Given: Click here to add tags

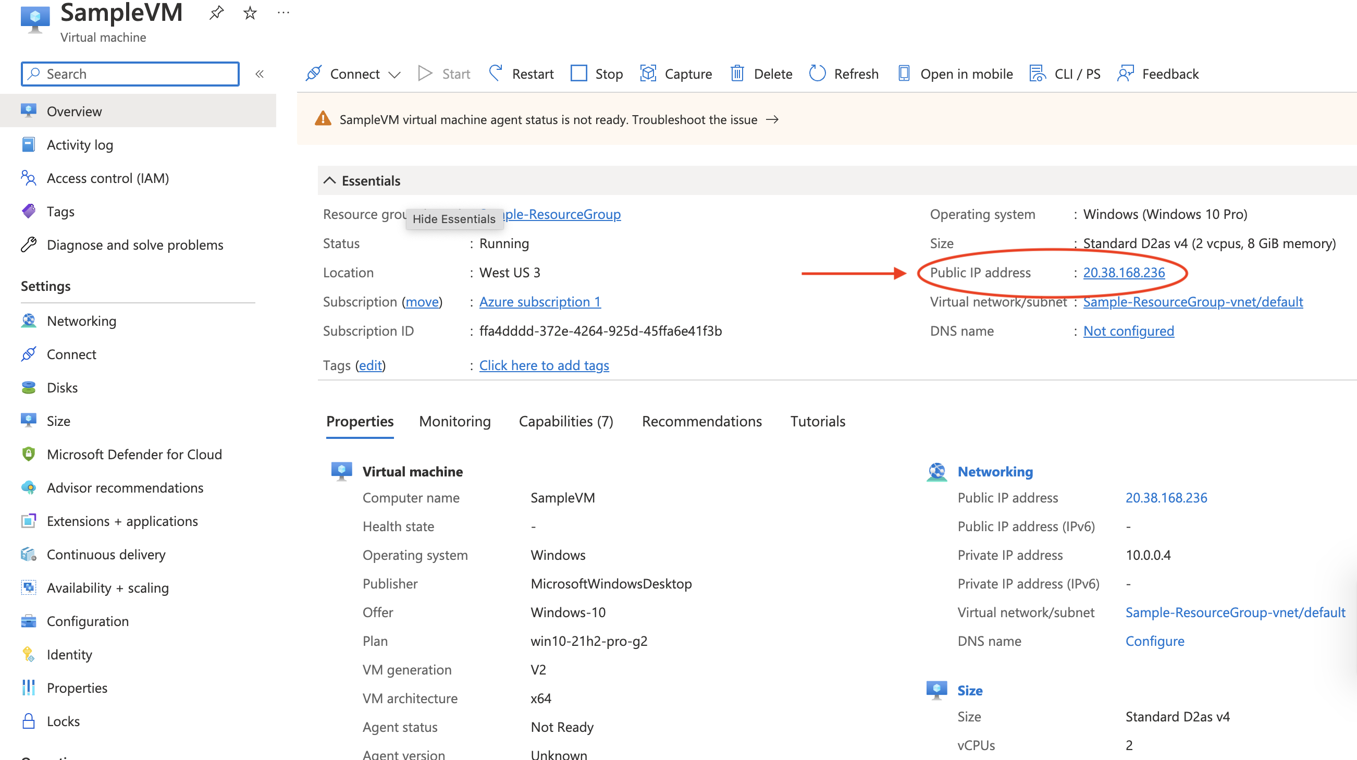Looking at the screenshot, I should pyautogui.click(x=544, y=365).
